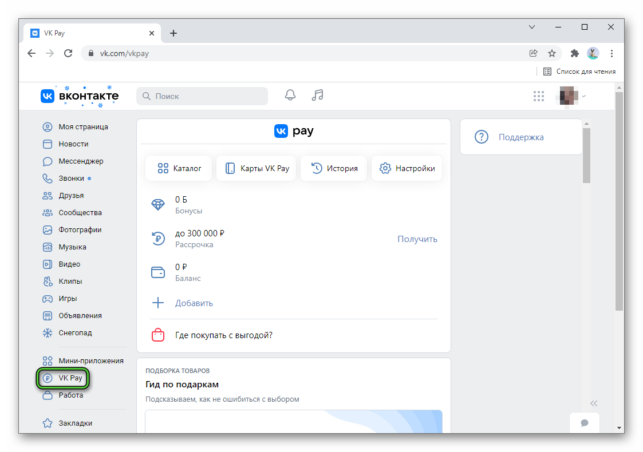Open the chat bubble widget icon
This screenshot has width=643, height=452.
click(584, 423)
